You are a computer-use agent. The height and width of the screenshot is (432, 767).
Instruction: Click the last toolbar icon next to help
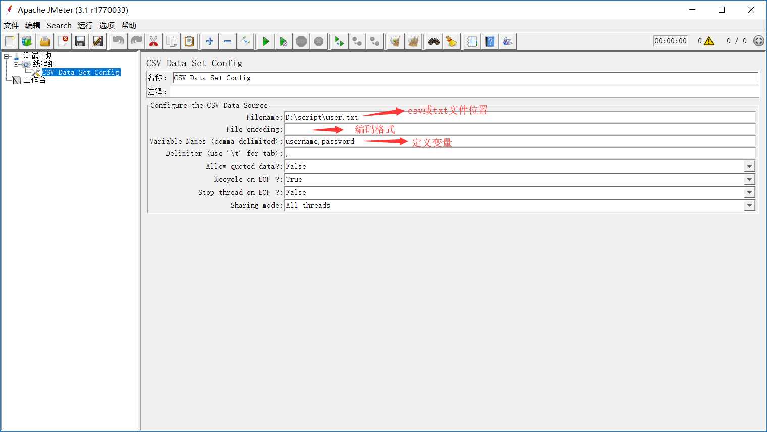(508, 41)
